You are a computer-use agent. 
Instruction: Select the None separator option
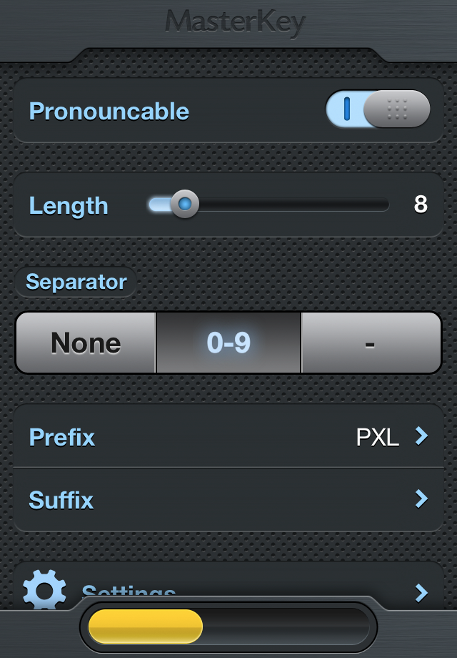tap(86, 343)
